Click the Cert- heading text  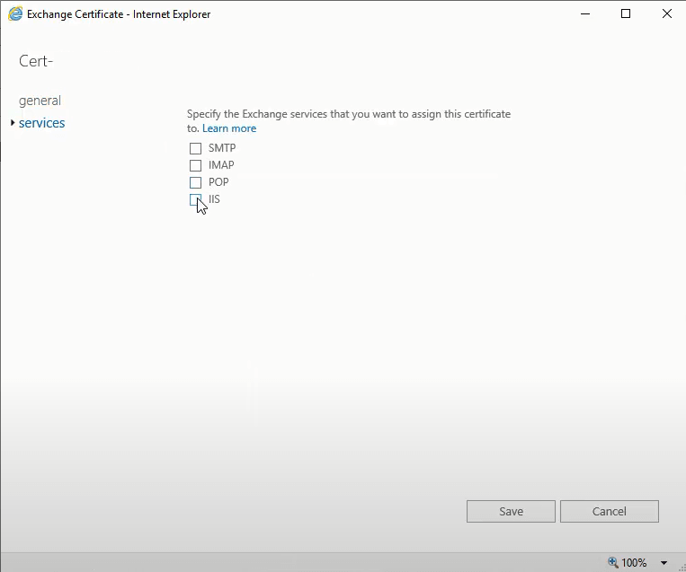click(36, 61)
